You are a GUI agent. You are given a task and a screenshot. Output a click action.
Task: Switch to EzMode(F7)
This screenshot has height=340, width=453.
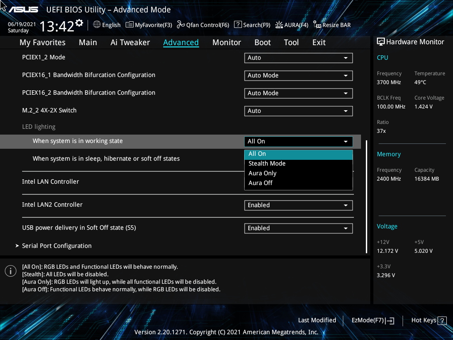[x=372, y=320]
